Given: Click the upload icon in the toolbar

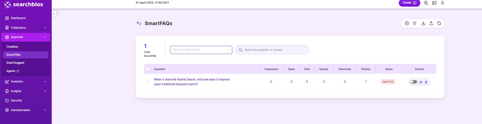Looking at the screenshot, I should tap(431, 23).
